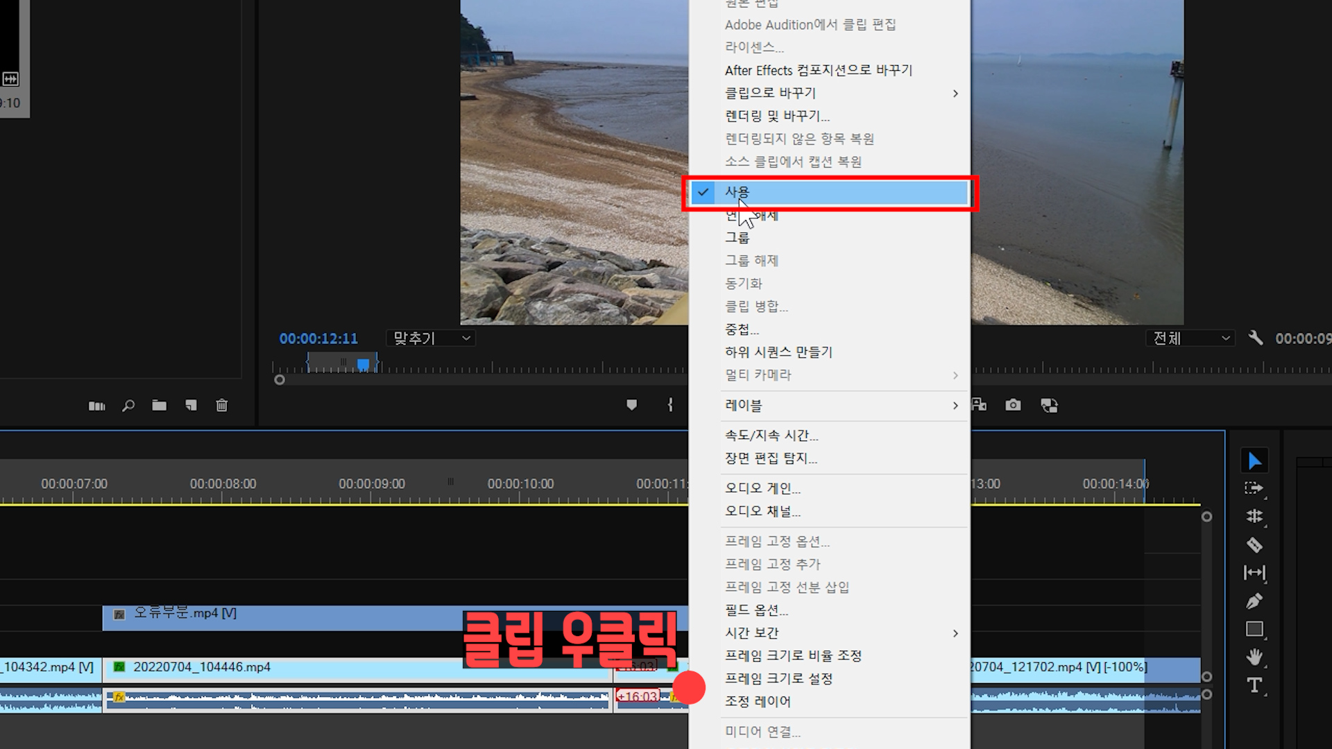The height and width of the screenshot is (749, 1332).
Task: Click the project panel trash icon
Action: [x=221, y=406]
